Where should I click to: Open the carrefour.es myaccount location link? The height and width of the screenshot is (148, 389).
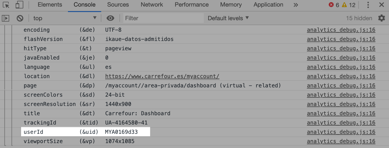pyautogui.click(x=162, y=76)
